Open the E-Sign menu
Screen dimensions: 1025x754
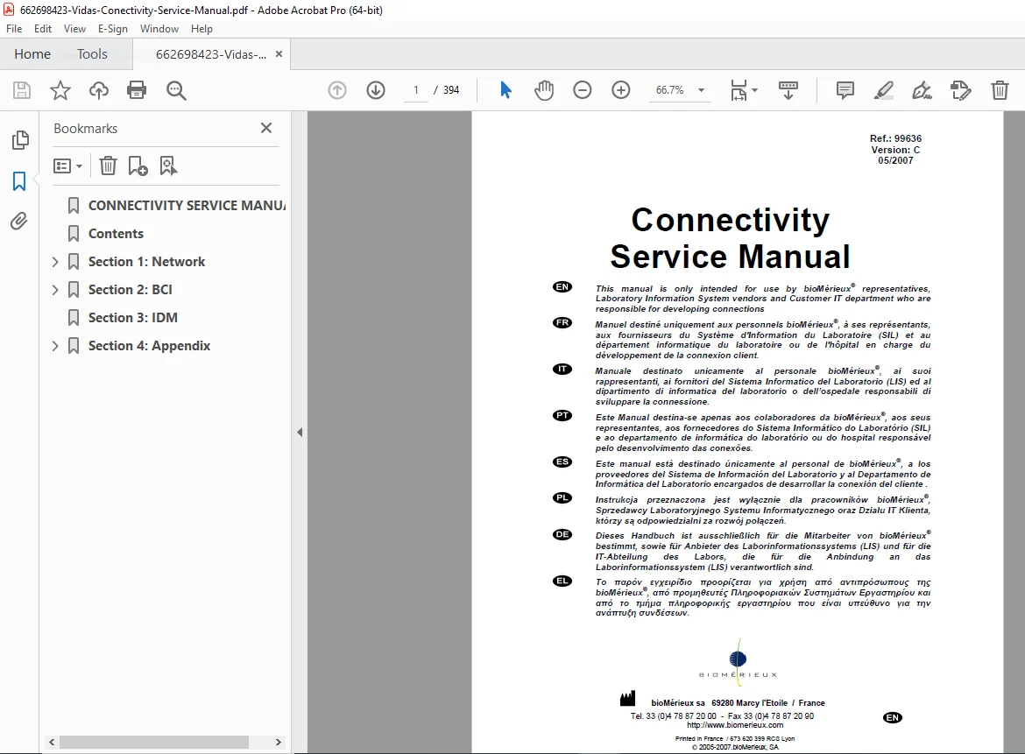(112, 29)
